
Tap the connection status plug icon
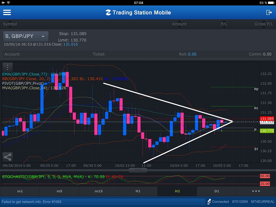(x=209, y=202)
